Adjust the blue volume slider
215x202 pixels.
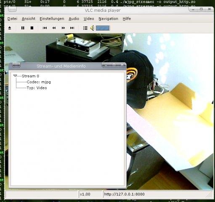pos(103,28)
